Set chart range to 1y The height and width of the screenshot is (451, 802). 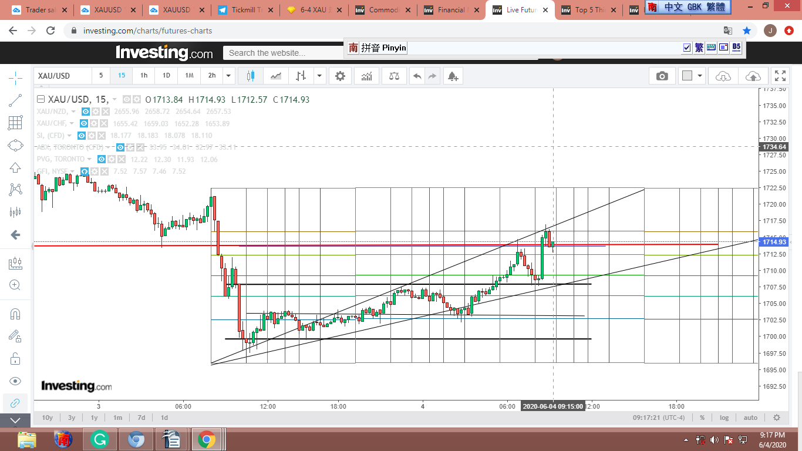pos(94,418)
